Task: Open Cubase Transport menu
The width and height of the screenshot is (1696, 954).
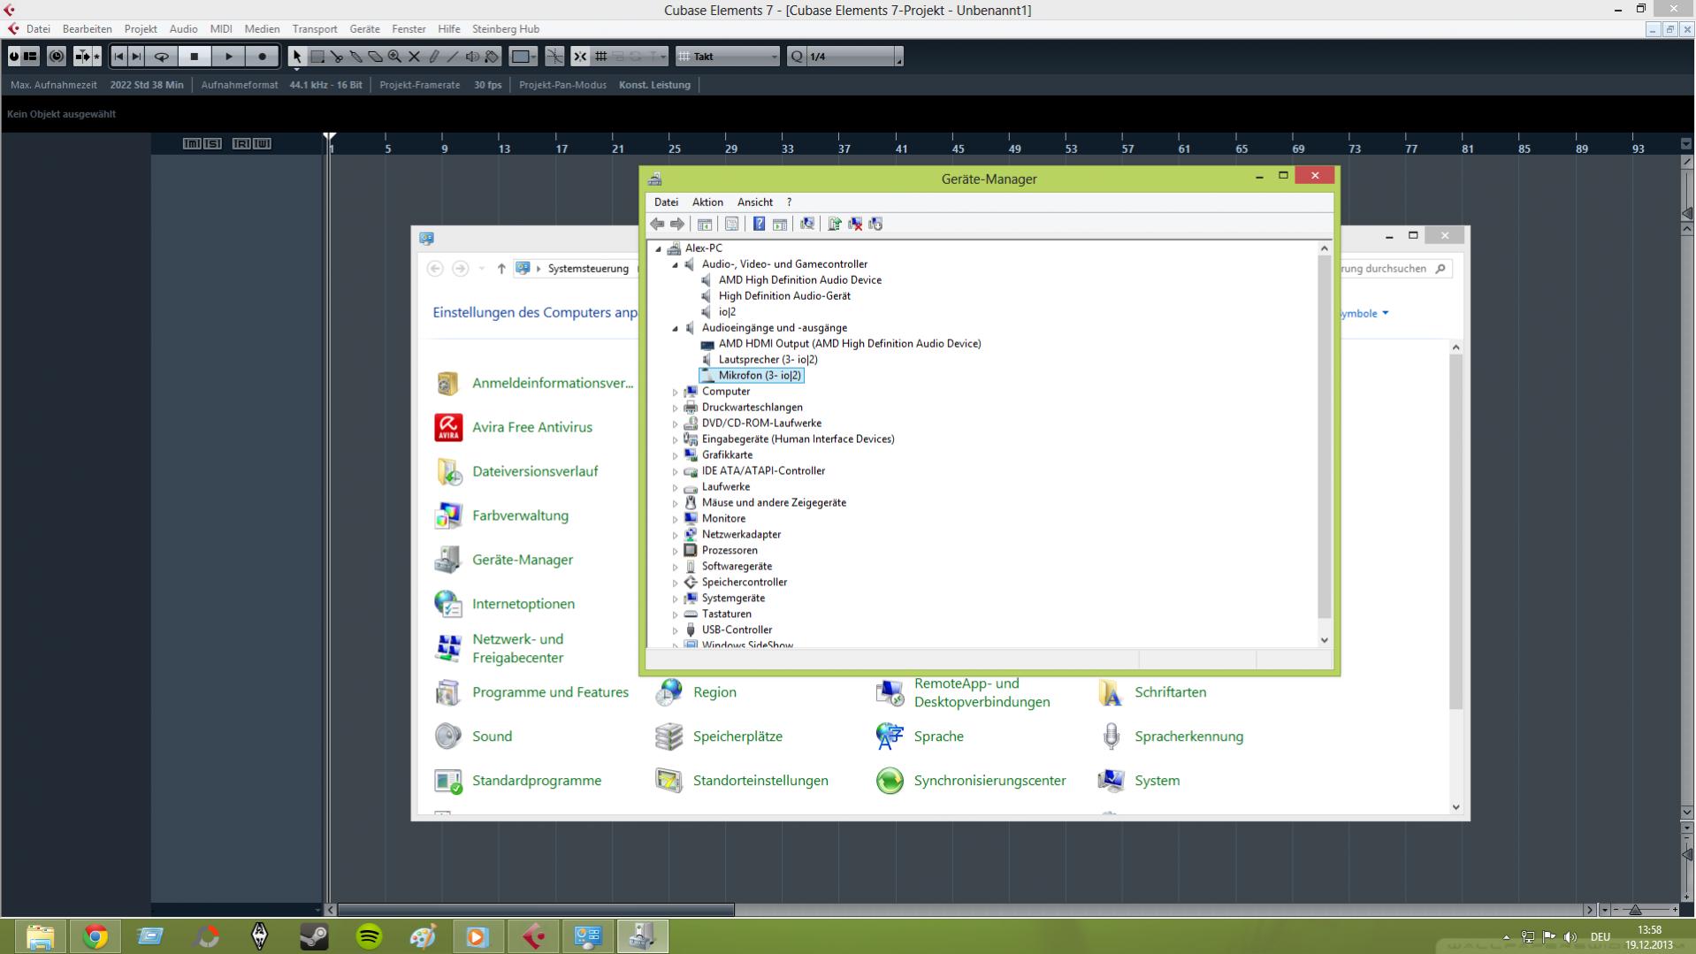Action: [x=315, y=29]
